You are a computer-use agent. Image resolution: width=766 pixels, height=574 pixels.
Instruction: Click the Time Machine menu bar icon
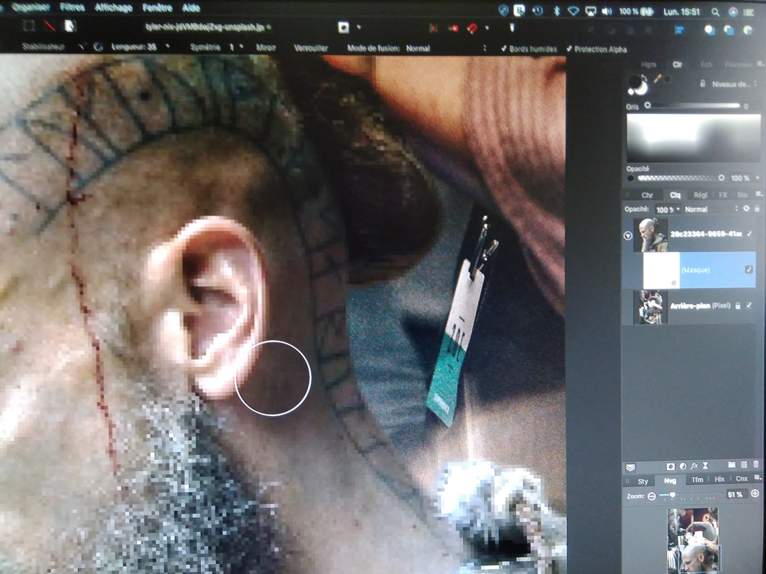[538, 11]
